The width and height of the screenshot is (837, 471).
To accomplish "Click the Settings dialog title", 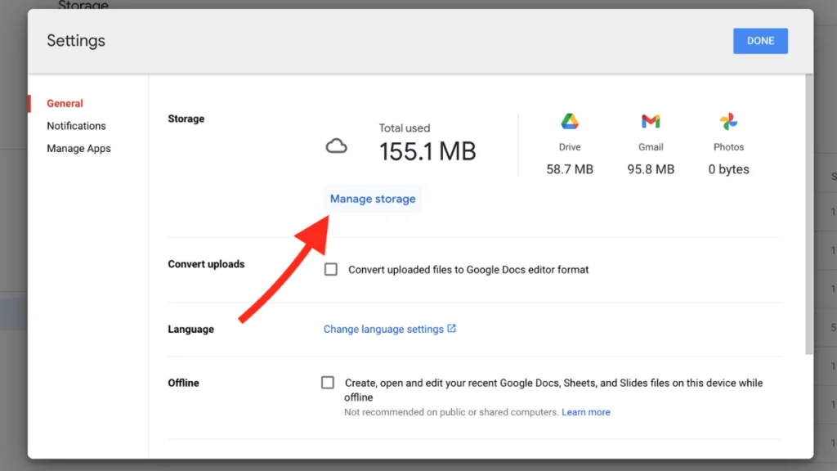I will (x=75, y=40).
